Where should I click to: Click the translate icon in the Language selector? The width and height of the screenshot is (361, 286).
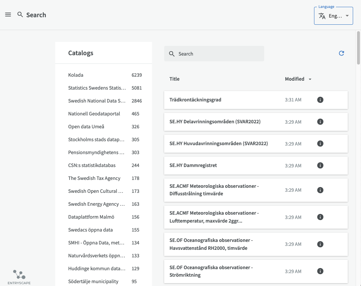[322, 16]
